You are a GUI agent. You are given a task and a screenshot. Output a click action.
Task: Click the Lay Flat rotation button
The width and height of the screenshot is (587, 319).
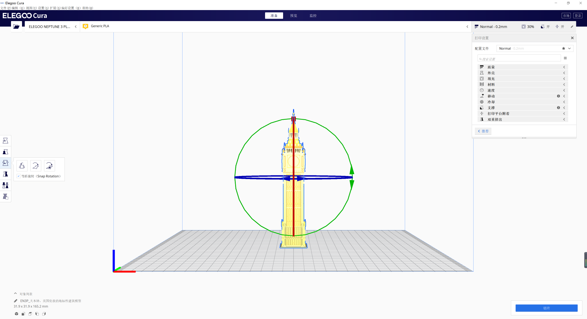click(36, 166)
